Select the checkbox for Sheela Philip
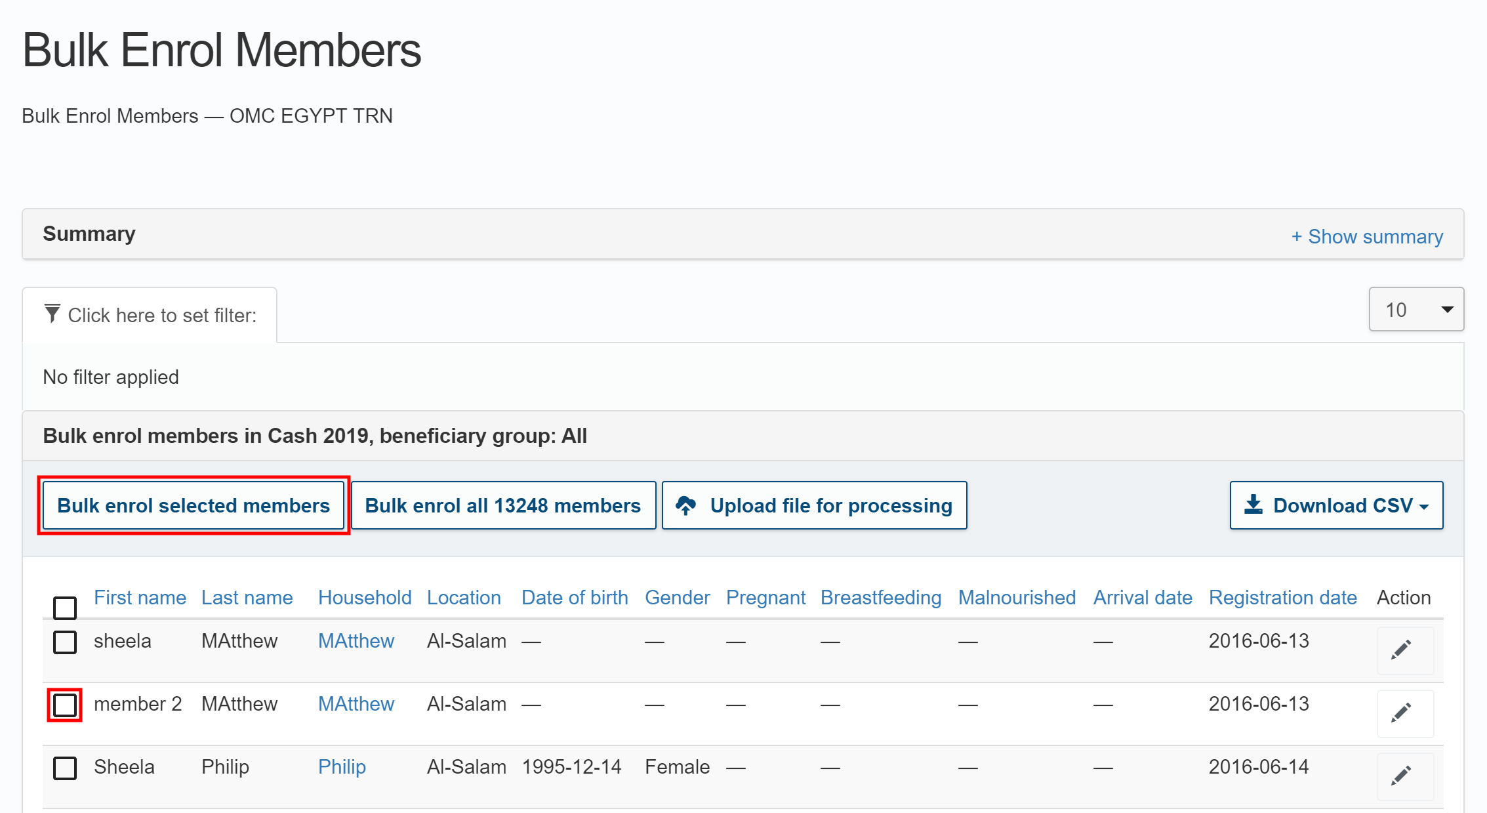This screenshot has width=1487, height=813. tap(65, 768)
